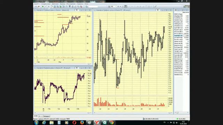Click the magnifier search icon in toolbar

[x=86, y=7]
